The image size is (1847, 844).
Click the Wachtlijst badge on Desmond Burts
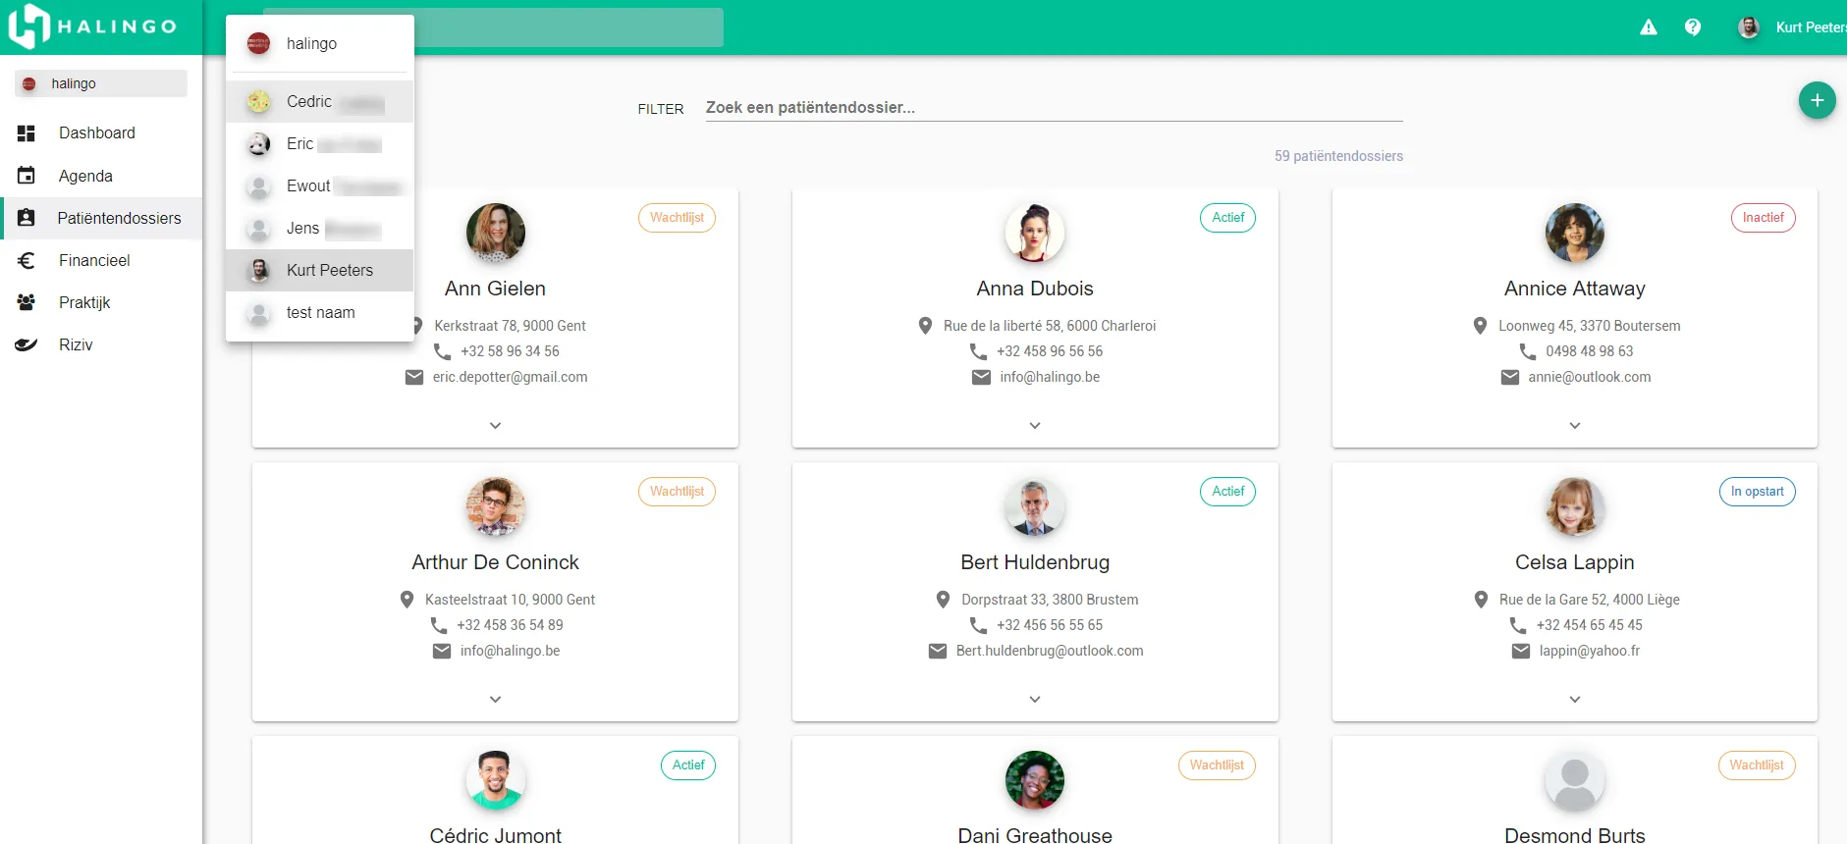coord(1757,765)
